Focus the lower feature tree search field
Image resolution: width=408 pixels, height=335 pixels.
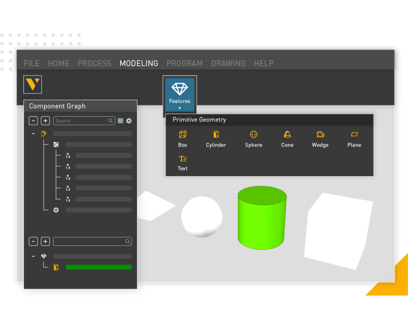[92, 241]
